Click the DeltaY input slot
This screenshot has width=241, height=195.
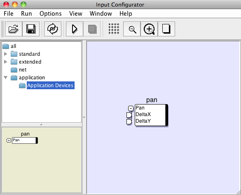(x=129, y=121)
